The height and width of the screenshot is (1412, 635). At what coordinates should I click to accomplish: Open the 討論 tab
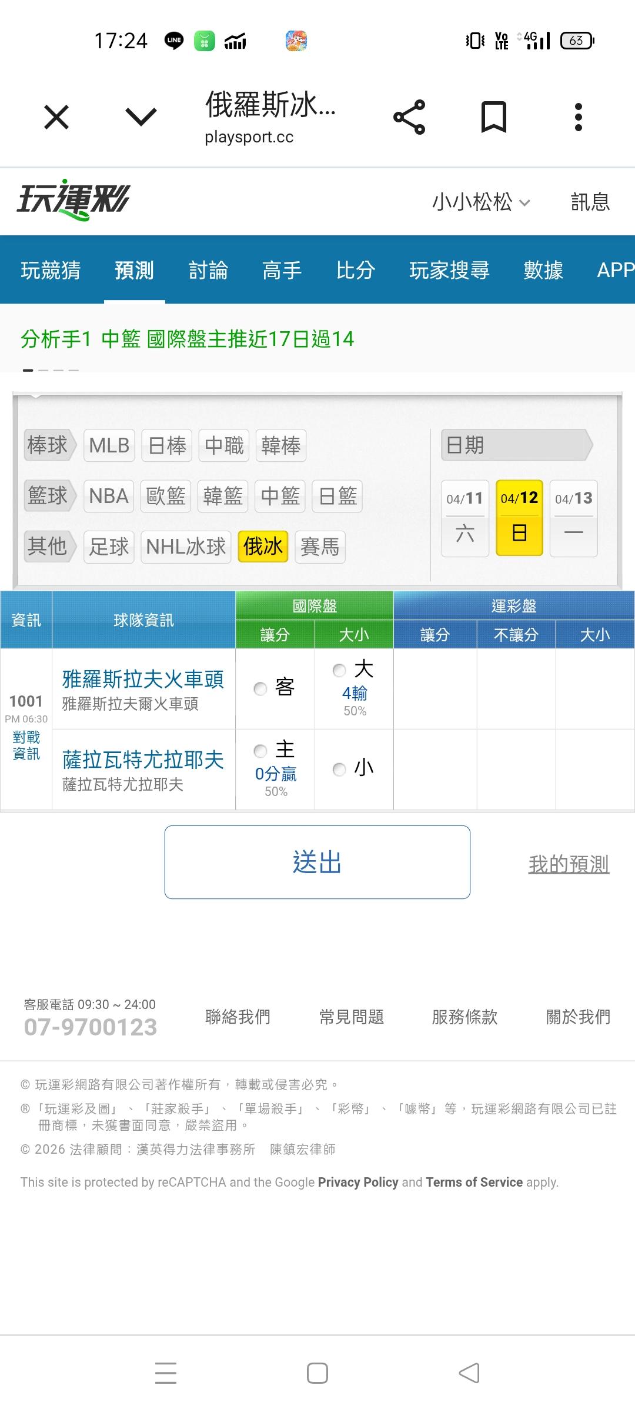[x=208, y=270]
